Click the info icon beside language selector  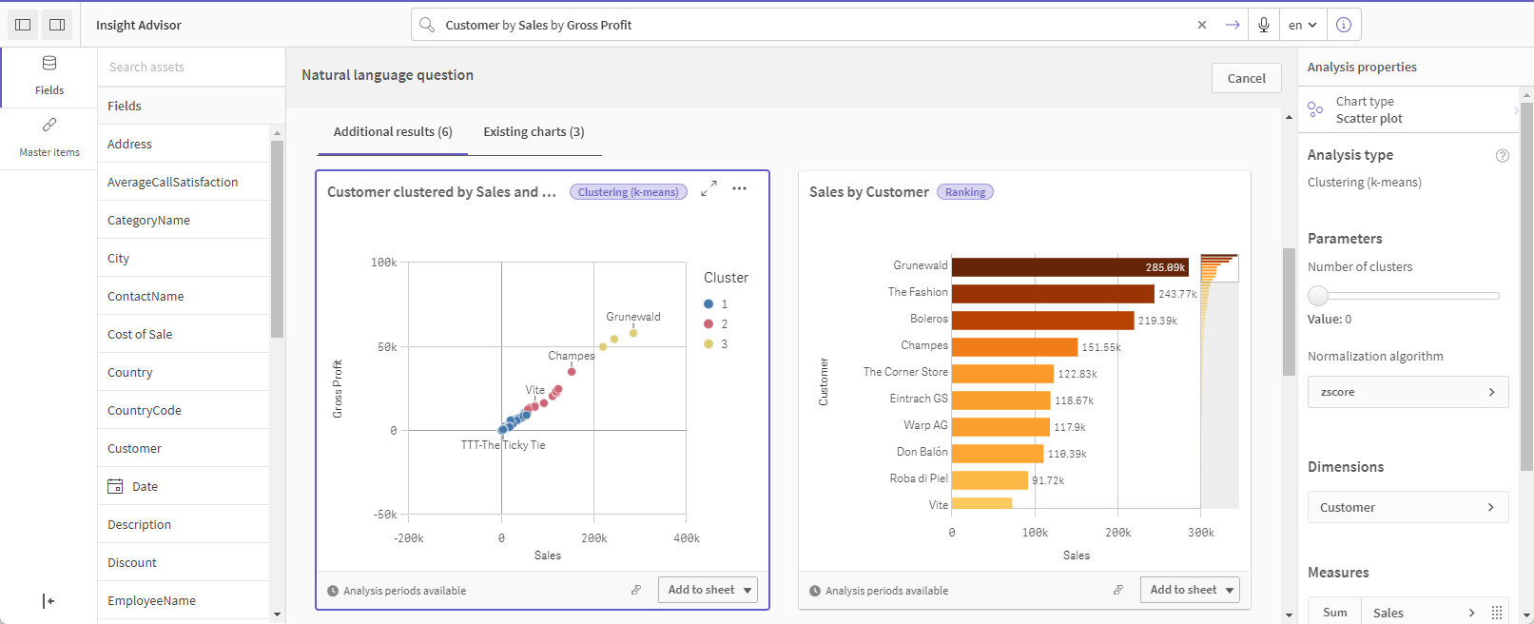[x=1344, y=25]
